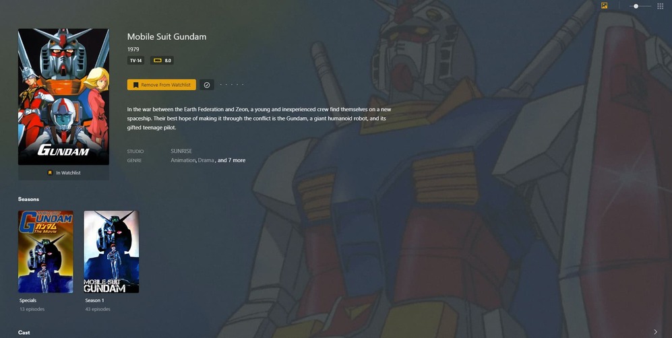Screen dimensions: 672x338
Task: Adjust the poster size slider handle
Action: 636,6
